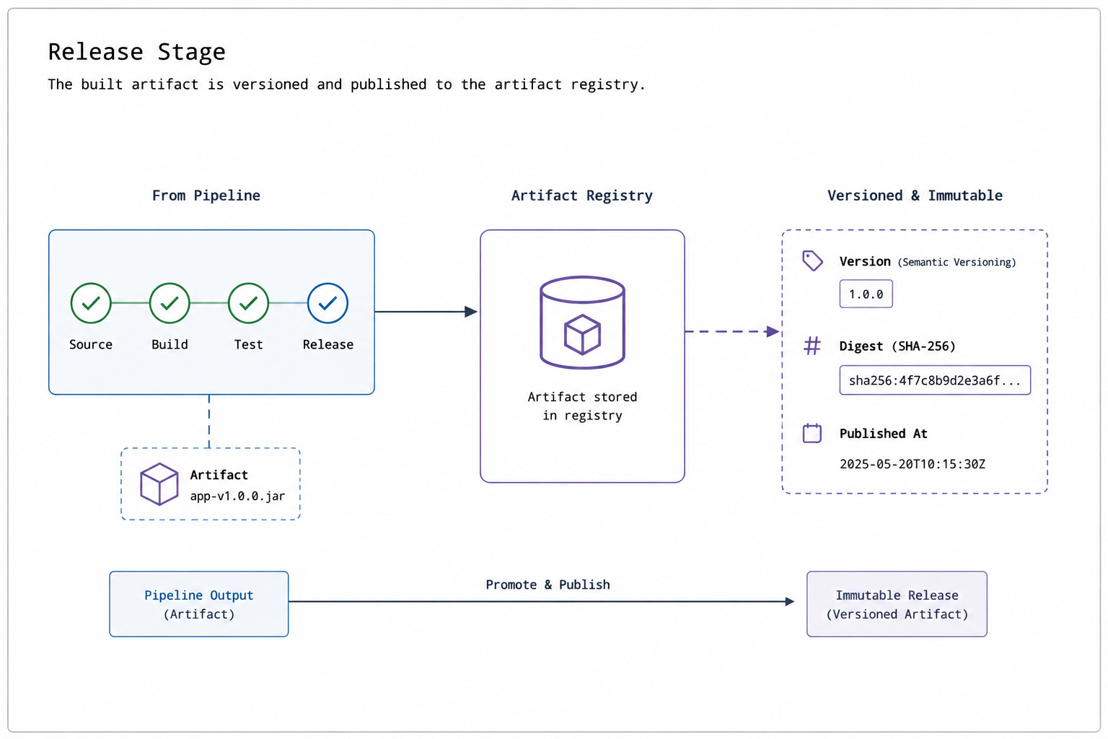1108x739 pixels.
Task: Click the Release Stage title
Action: coord(137,52)
